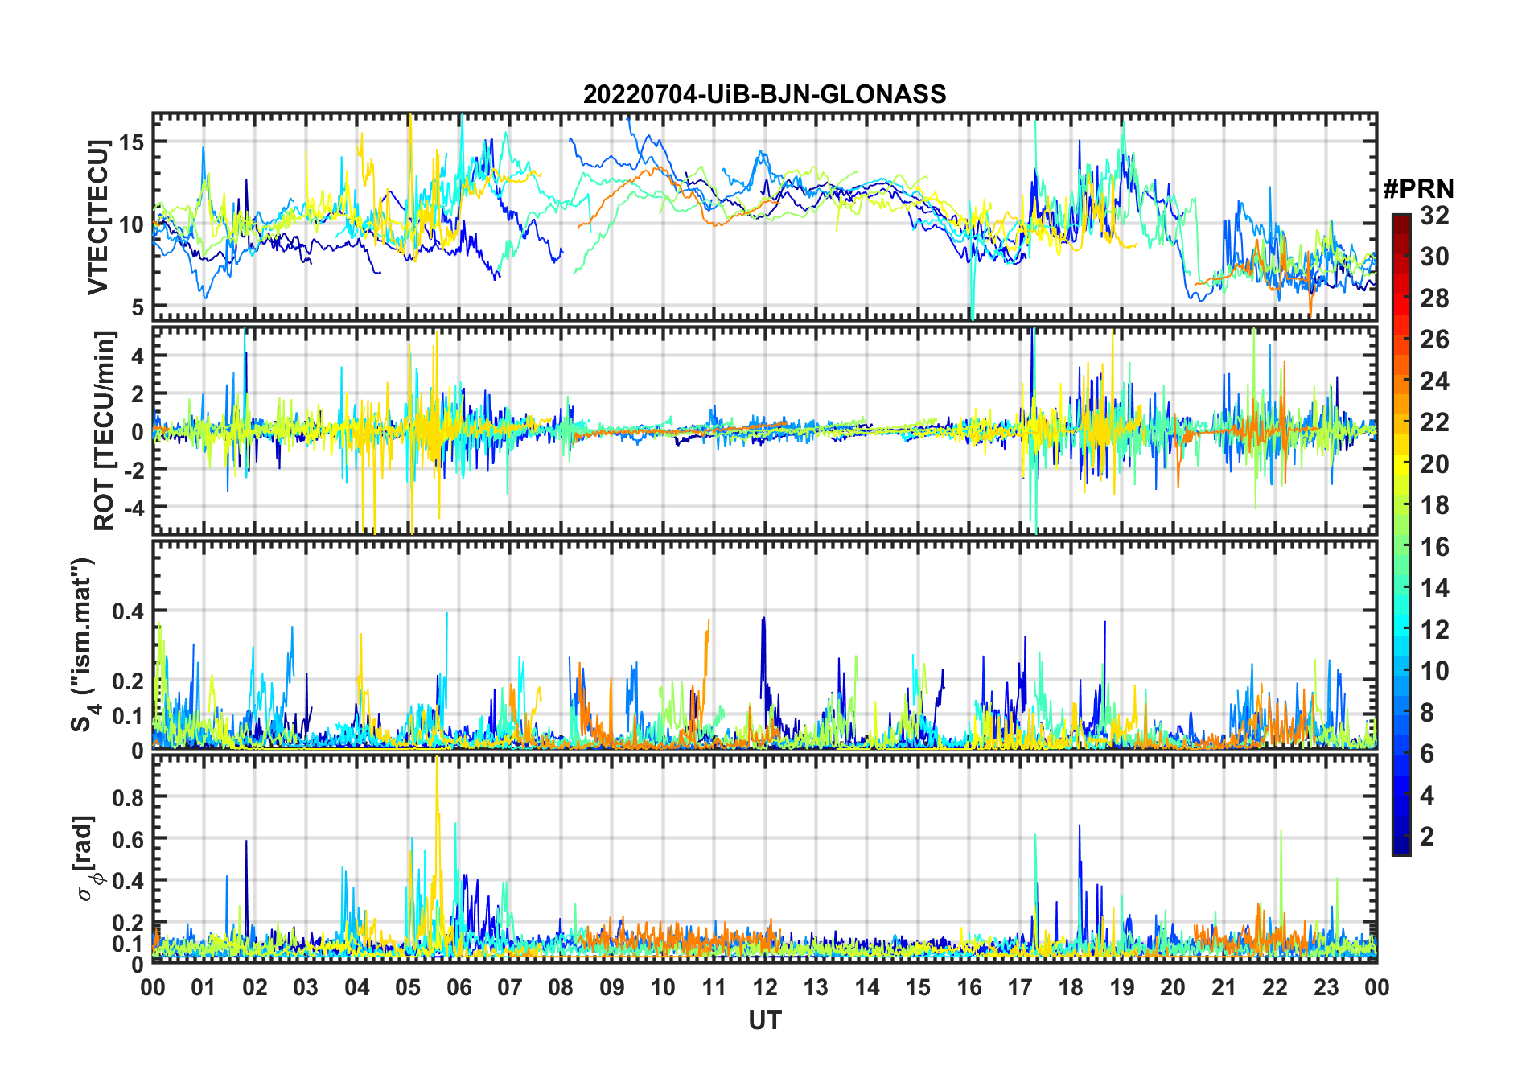Image resolution: width=1530 pixels, height=1070 pixels.
Task: Click the #PRN colorbar title
Action: [1418, 189]
